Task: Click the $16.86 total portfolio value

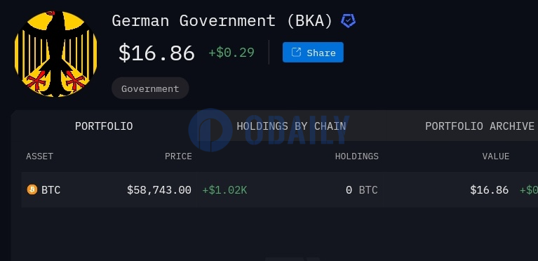Action: (x=156, y=53)
